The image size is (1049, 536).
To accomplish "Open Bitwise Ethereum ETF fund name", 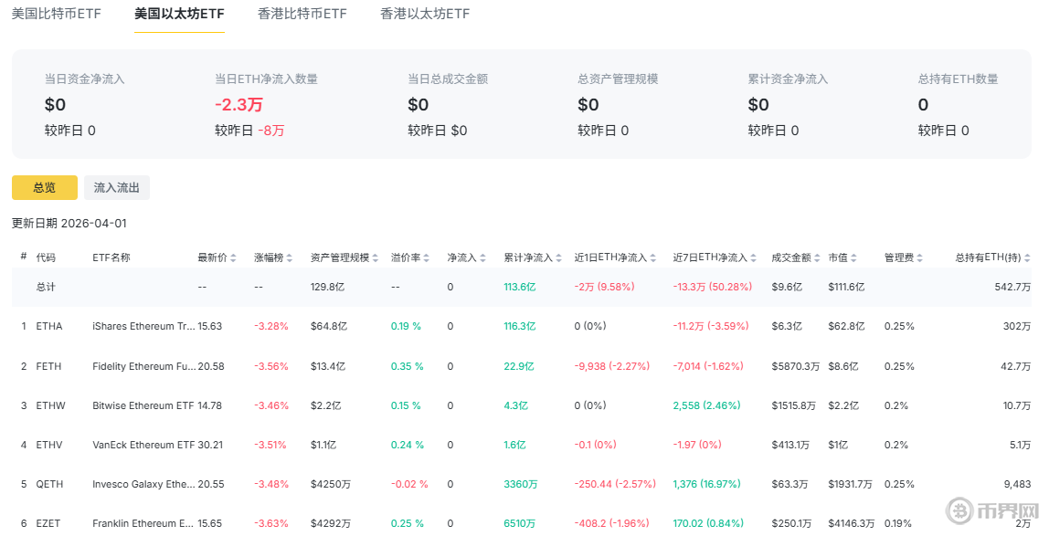I will (143, 405).
